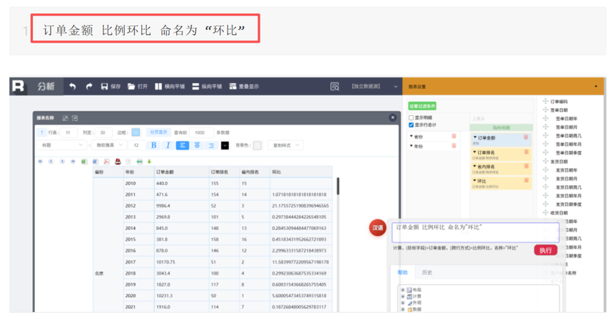Image resolution: width=616 pixels, height=320 pixels.
Task: Click the undo arrow in top toolbar
Action: pyautogui.click(x=72, y=86)
